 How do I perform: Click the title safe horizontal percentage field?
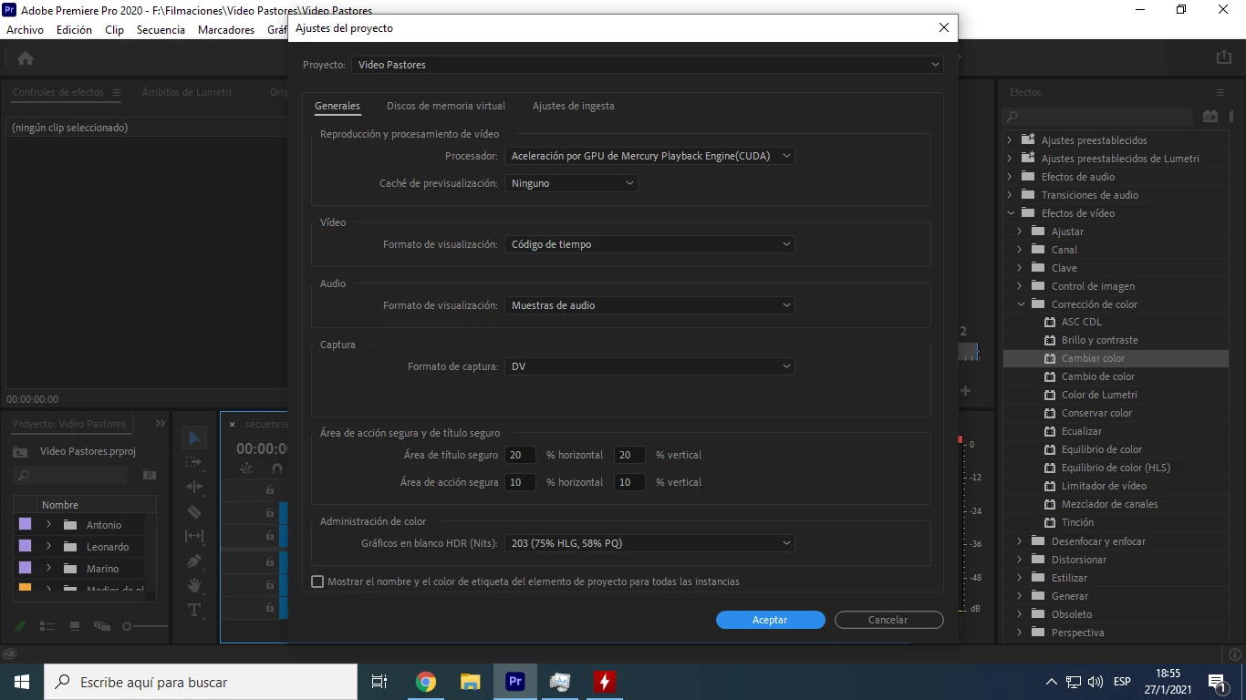(520, 455)
